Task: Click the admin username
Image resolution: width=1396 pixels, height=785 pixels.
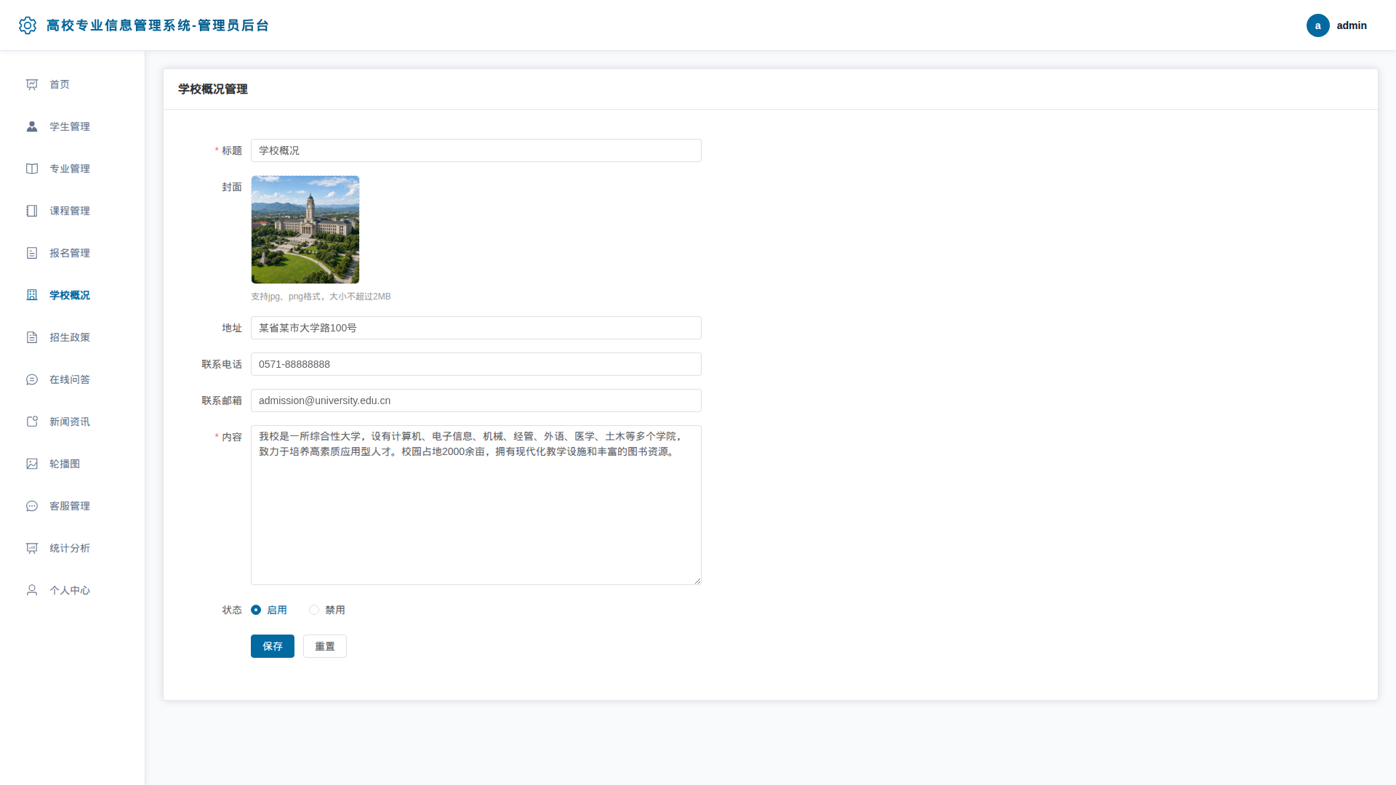Action: point(1352,25)
